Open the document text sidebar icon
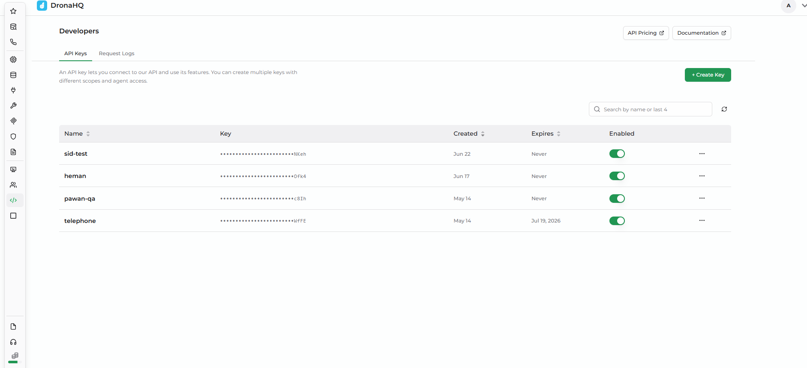The height and width of the screenshot is (368, 807). coord(13,152)
